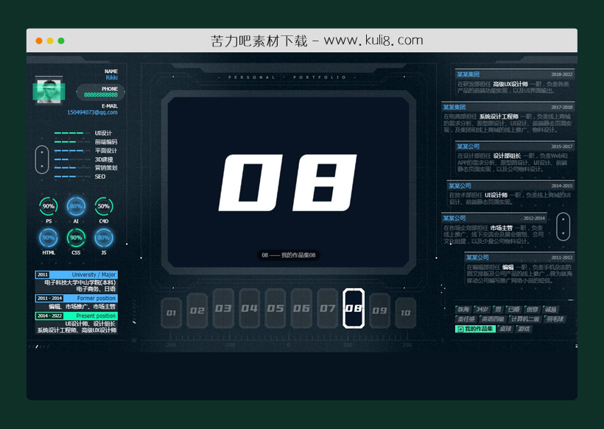
Task: Click the C4D 50% skill gauge
Action: 104,206
